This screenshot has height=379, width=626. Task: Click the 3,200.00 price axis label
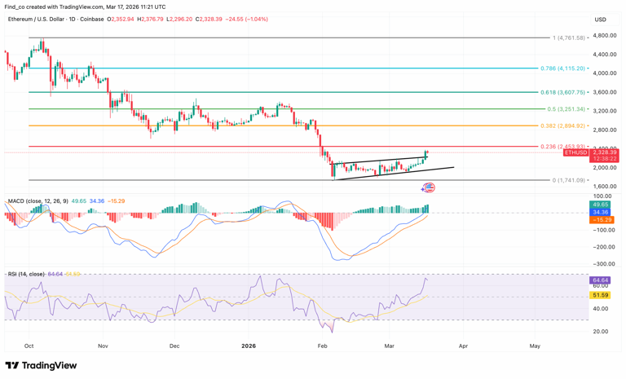pyautogui.click(x=605, y=111)
